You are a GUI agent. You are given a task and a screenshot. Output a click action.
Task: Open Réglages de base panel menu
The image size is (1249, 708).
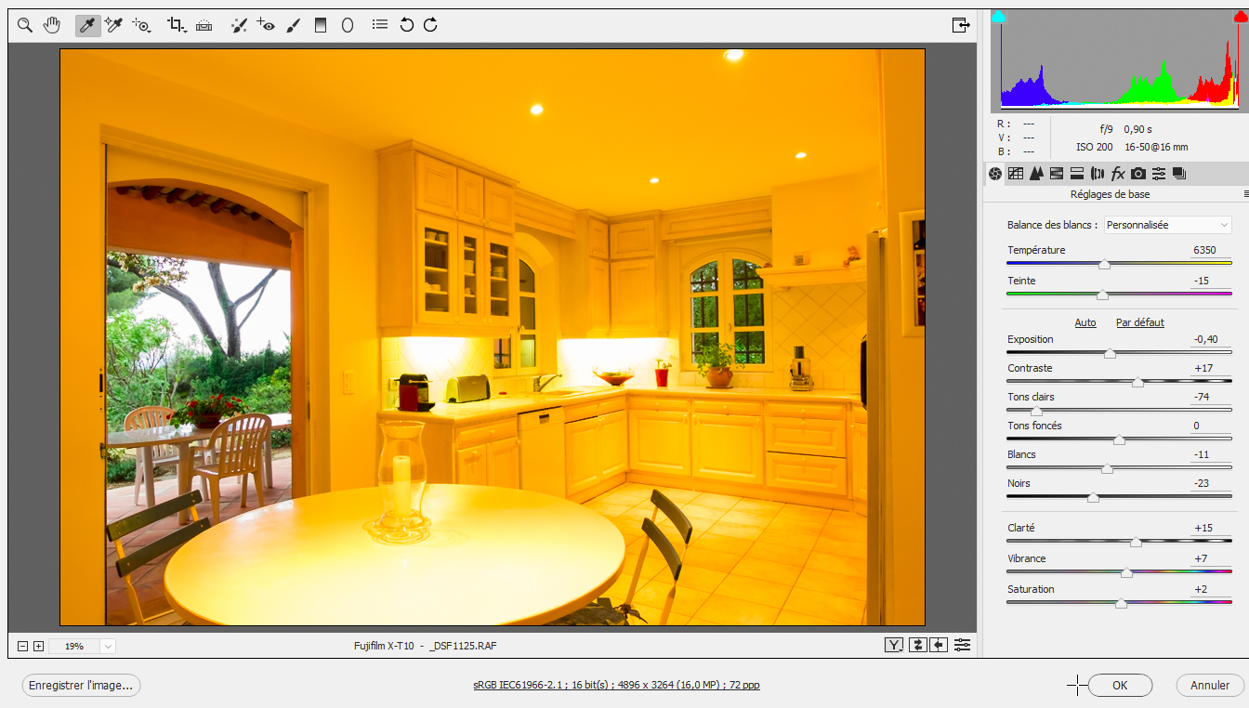click(1245, 194)
